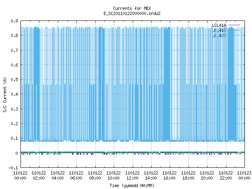Image resolution: width=252 pixels, height=189 pixels.
Task: Click the 'Currents for MEX' chart title
Action: [132, 8]
